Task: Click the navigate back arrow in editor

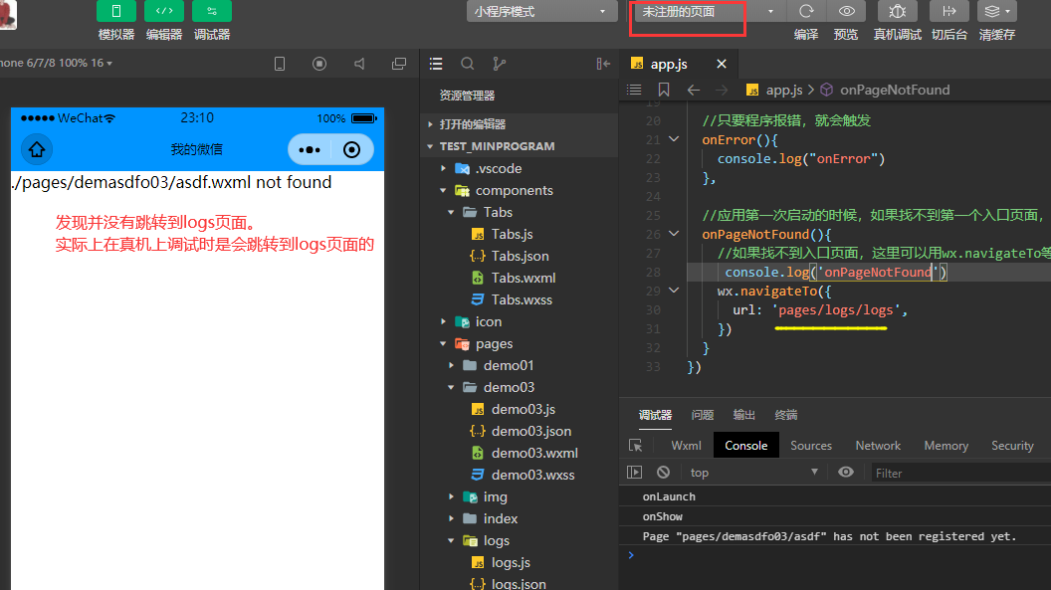Action: (x=694, y=90)
